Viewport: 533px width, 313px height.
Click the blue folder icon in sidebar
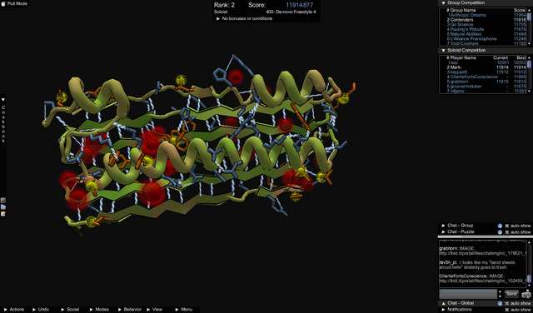(x=3, y=207)
